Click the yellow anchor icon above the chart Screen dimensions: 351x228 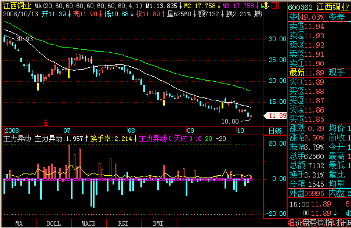pyautogui.click(x=266, y=6)
